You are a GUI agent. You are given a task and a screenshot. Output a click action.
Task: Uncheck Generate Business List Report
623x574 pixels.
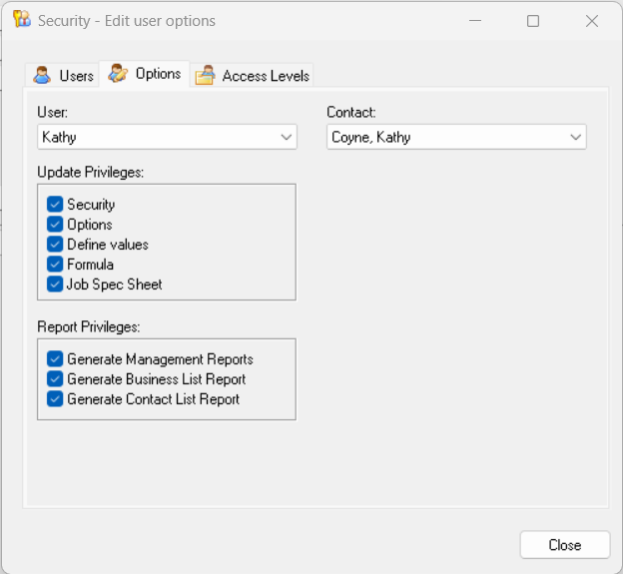tap(55, 379)
